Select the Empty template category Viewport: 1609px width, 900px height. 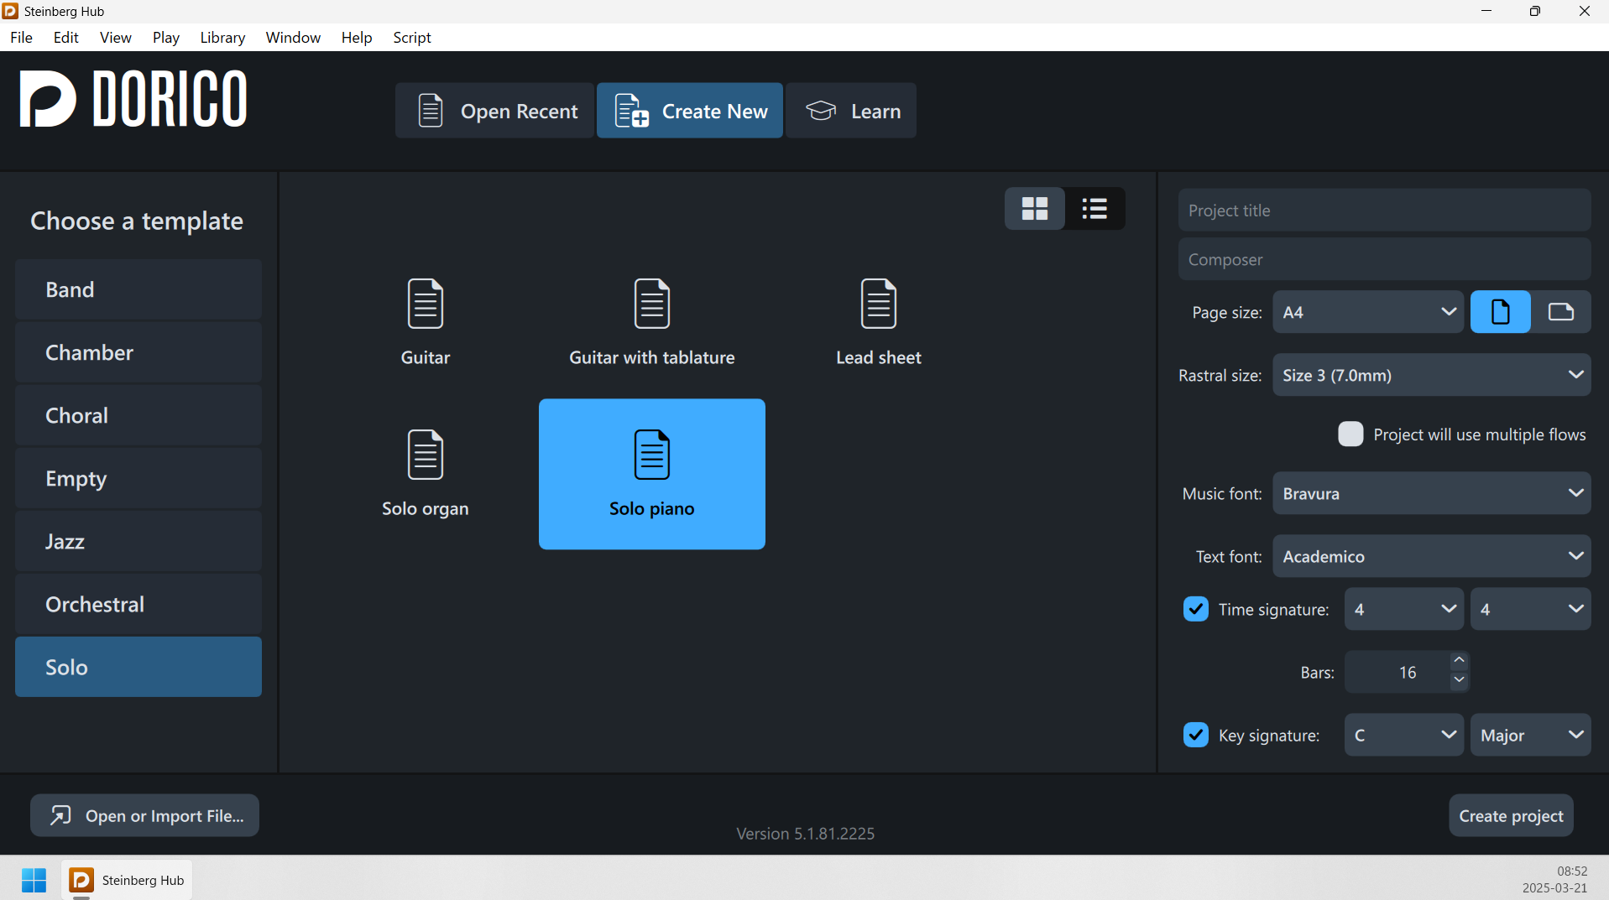[138, 478]
